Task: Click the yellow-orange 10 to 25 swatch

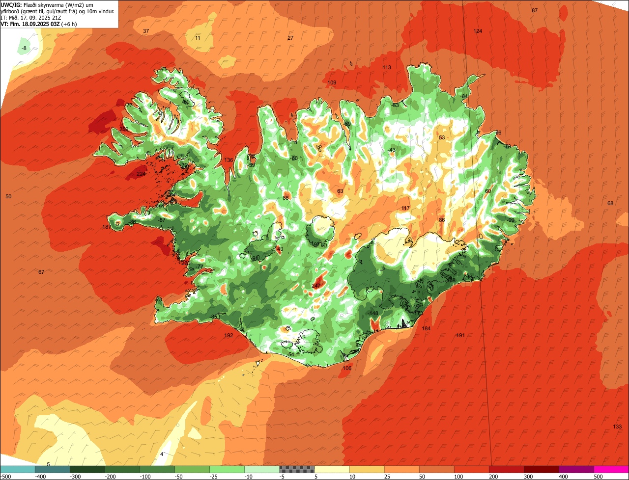Action: point(367,469)
